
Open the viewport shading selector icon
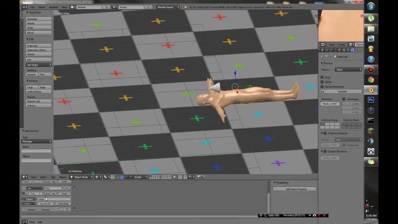98,177
